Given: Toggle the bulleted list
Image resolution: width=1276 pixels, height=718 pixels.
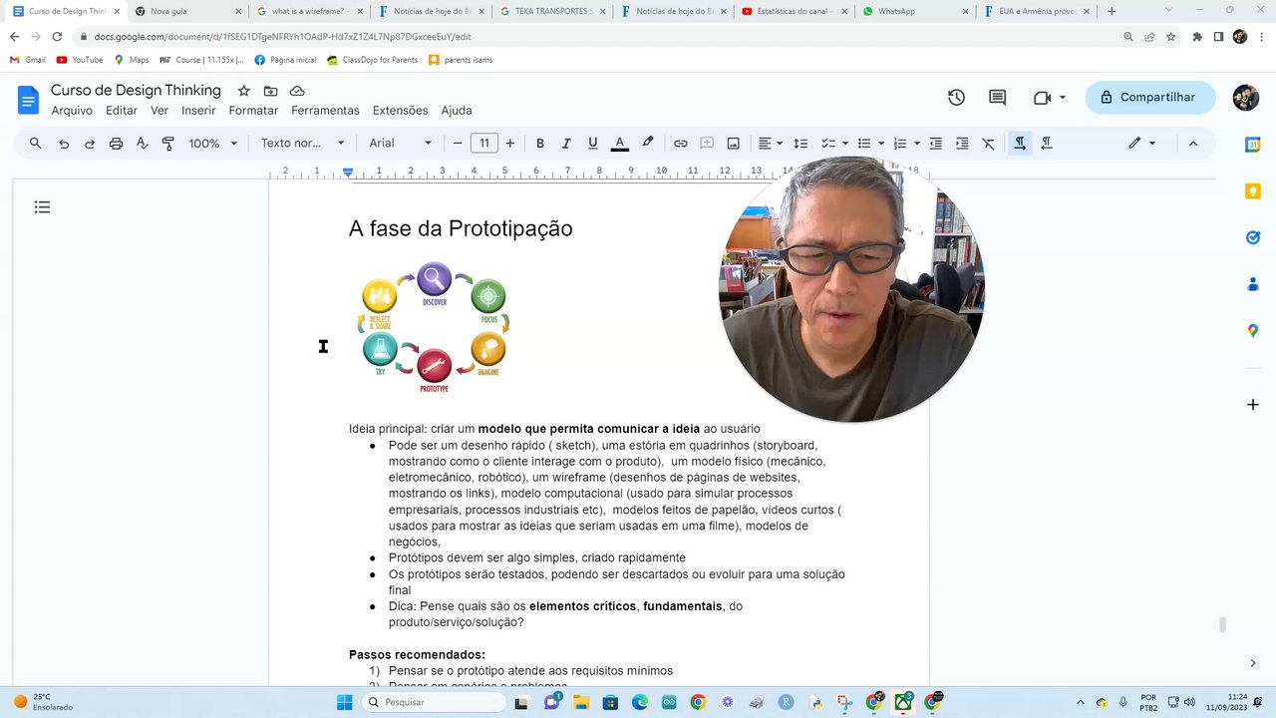Looking at the screenshot, I should click(864, 144).
